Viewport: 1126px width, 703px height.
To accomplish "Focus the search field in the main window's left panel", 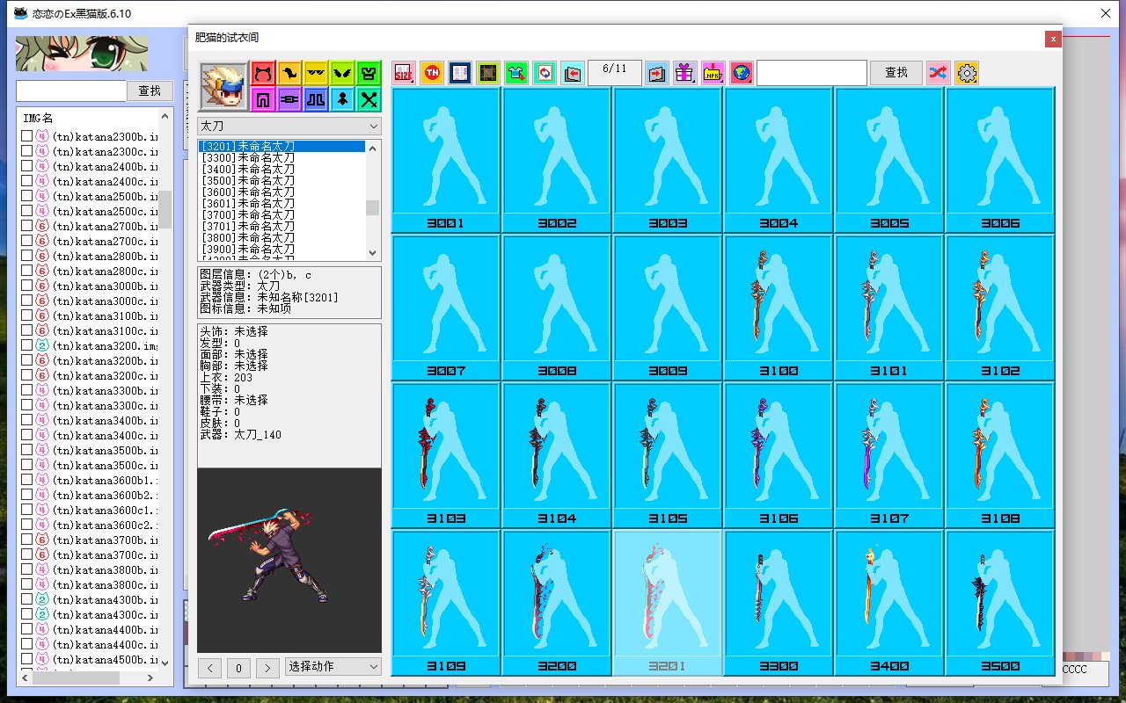I will [x=71, y=91].
